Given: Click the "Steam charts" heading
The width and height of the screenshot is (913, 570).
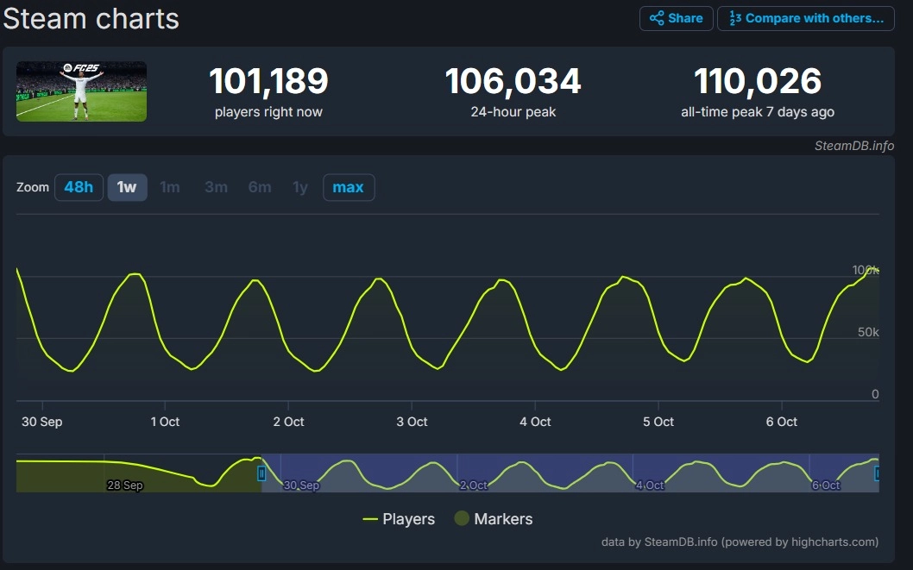Looking at the screenshot, I should (91, 19).
